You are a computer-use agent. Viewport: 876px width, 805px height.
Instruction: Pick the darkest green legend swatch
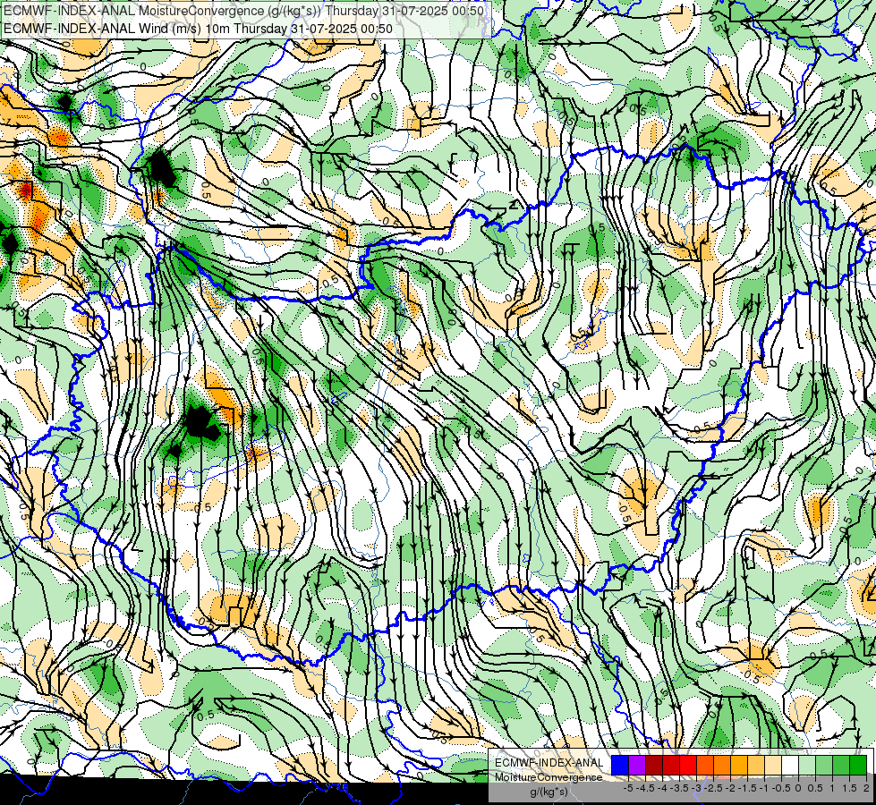point(858,765)
